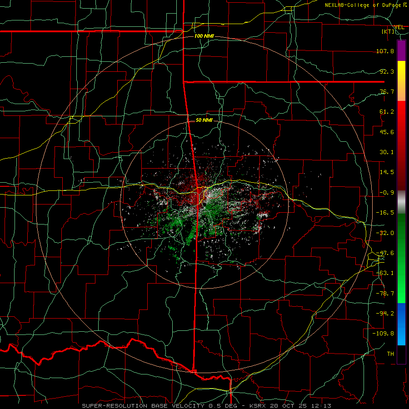Image resolution: width=409 pixels, height=409 pixels.
Task: Click the -78.7 legend value
Action: pos(385,294)
